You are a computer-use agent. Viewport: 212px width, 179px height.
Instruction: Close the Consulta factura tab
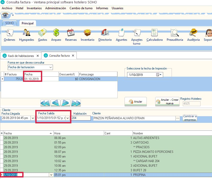coord(73,56)
